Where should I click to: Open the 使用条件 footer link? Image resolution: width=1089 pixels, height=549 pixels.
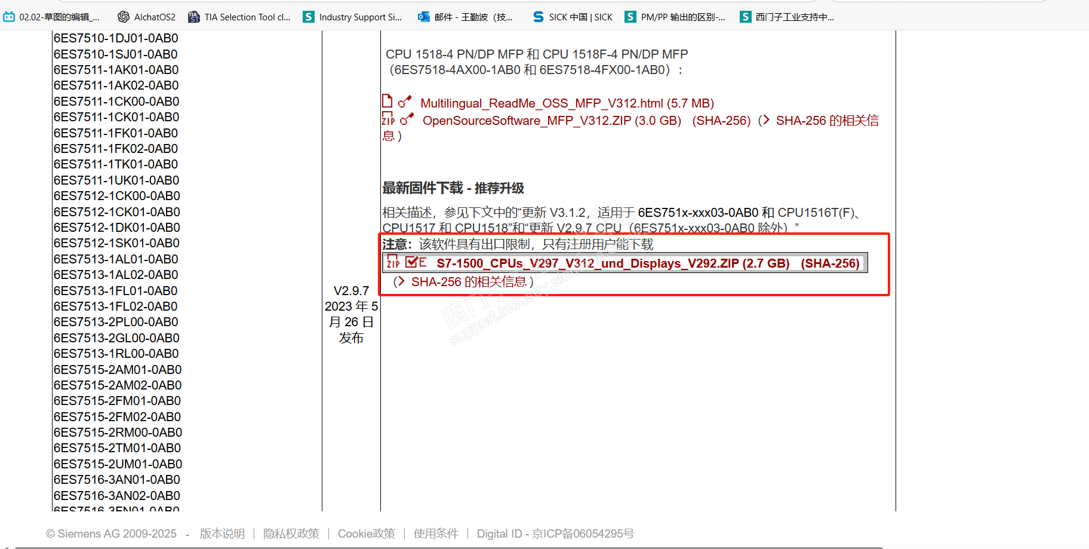[436, 533]
